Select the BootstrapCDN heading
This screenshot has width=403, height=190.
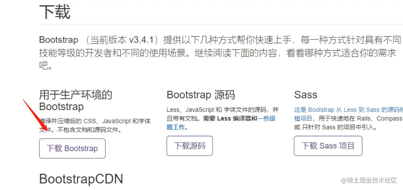tap(81, 179)
